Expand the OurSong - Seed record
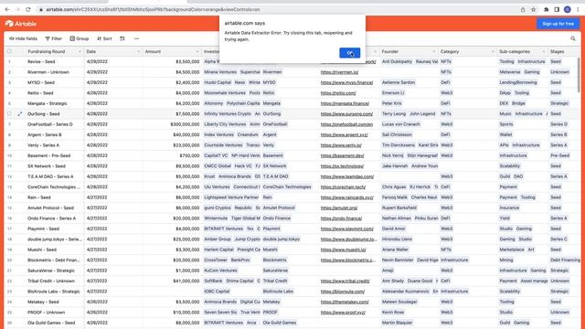585x329 pixels. pyautogui.click(x=20, y=113)
